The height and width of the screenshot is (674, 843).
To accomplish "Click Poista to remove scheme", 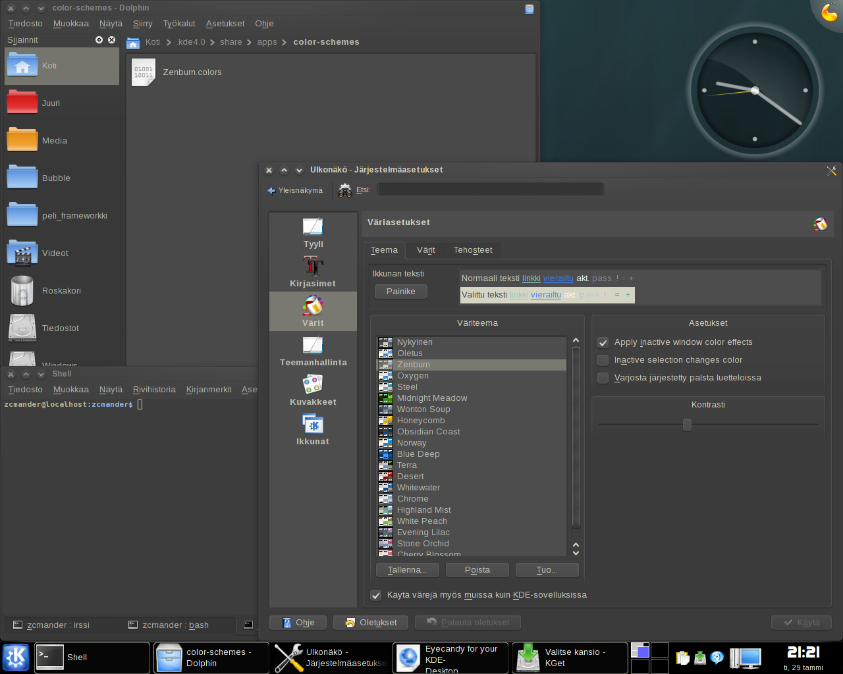I will click(x=477, y=570).
